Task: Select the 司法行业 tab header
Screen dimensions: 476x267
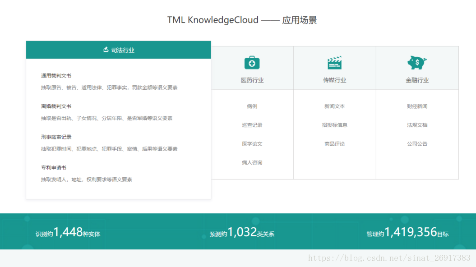Action: (x=118, y=50)
